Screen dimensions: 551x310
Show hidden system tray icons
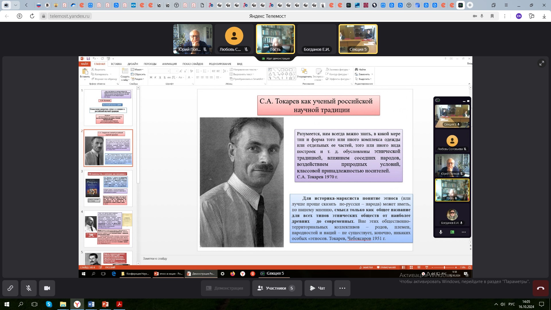click(496, 304)
